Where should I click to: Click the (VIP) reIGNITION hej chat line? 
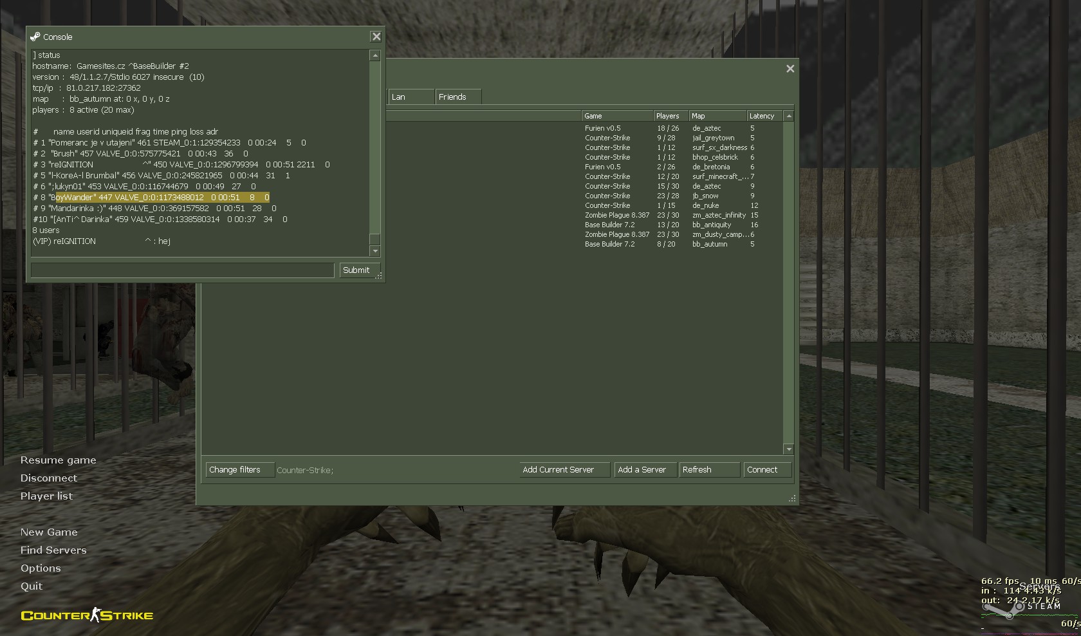(102, 241)
